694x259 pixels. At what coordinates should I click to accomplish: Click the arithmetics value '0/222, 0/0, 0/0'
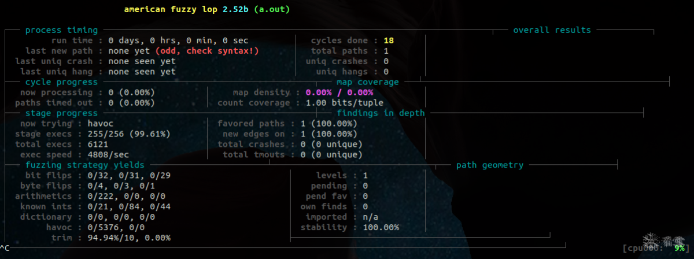point(126,197)
